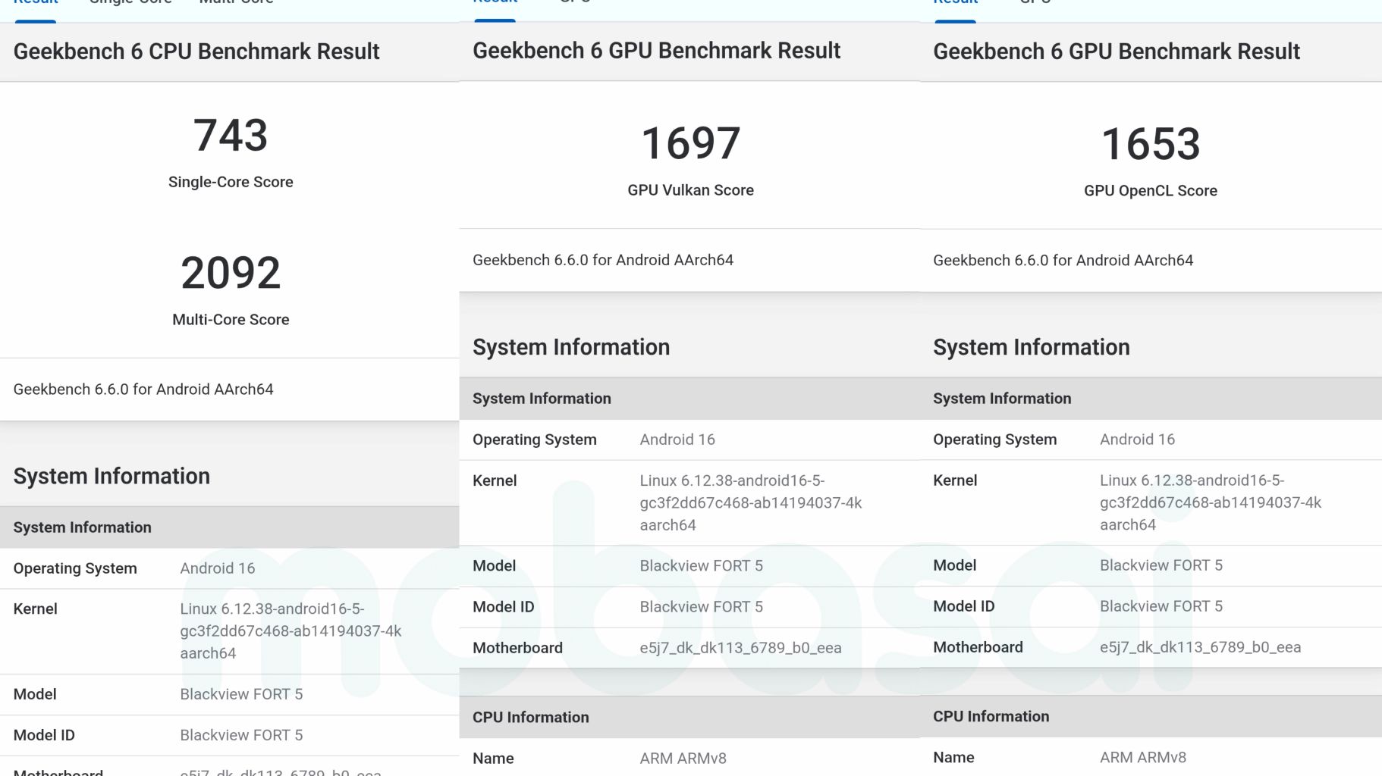Click the Operating System label in the Vulkan panel
The width and height of the screenshot is (1382, 776).
(x=534, y=440)
